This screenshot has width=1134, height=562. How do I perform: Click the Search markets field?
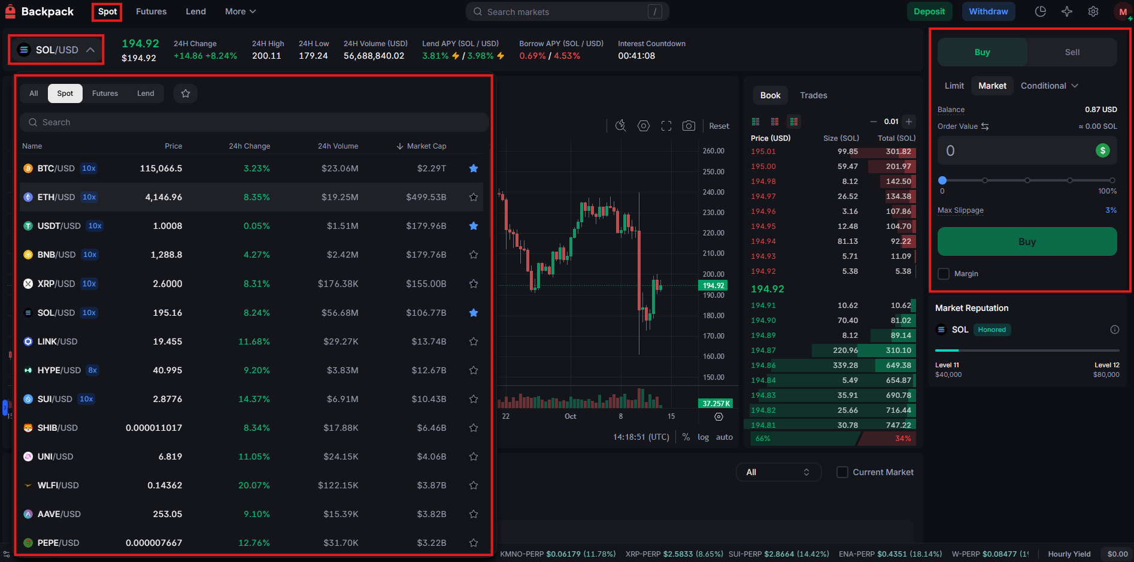(x=568, y=11)
